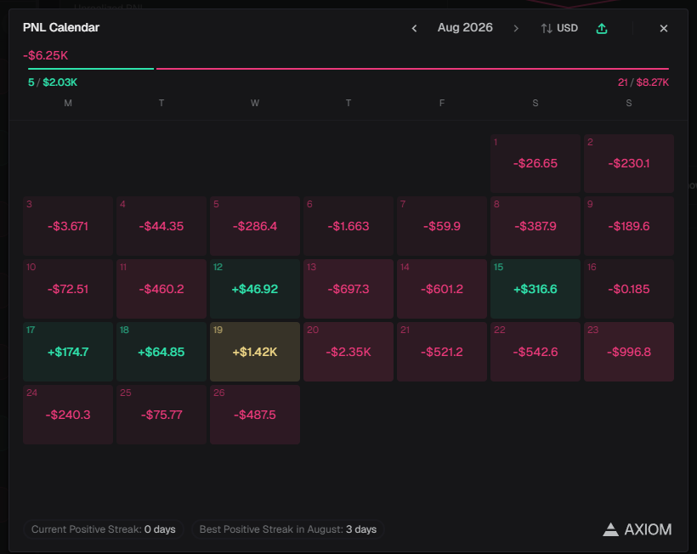Select green day 18 with +$64.85
The width and height of the screenshot is (697, 554).
[161, 352]
